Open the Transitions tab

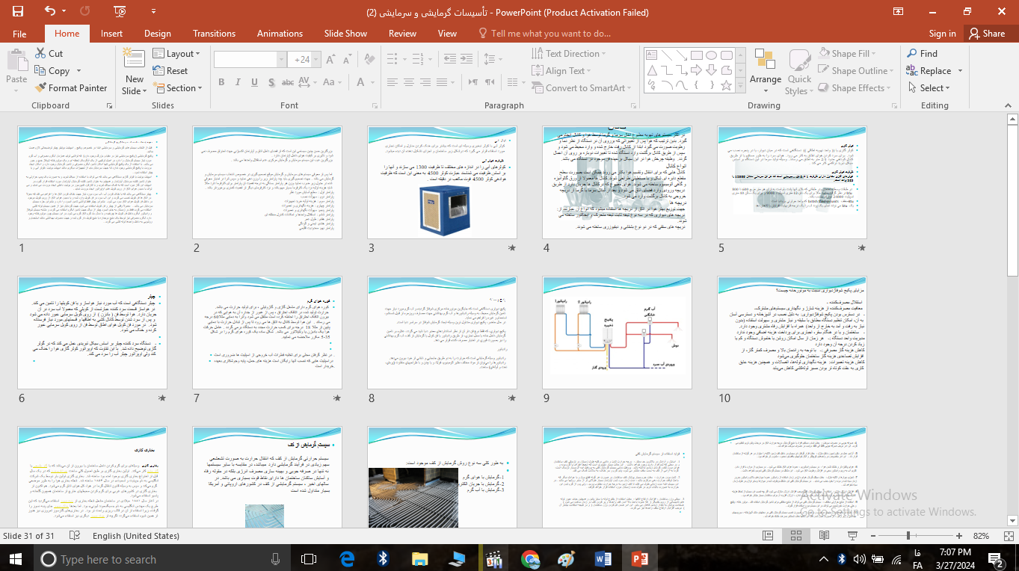(214, 34)
